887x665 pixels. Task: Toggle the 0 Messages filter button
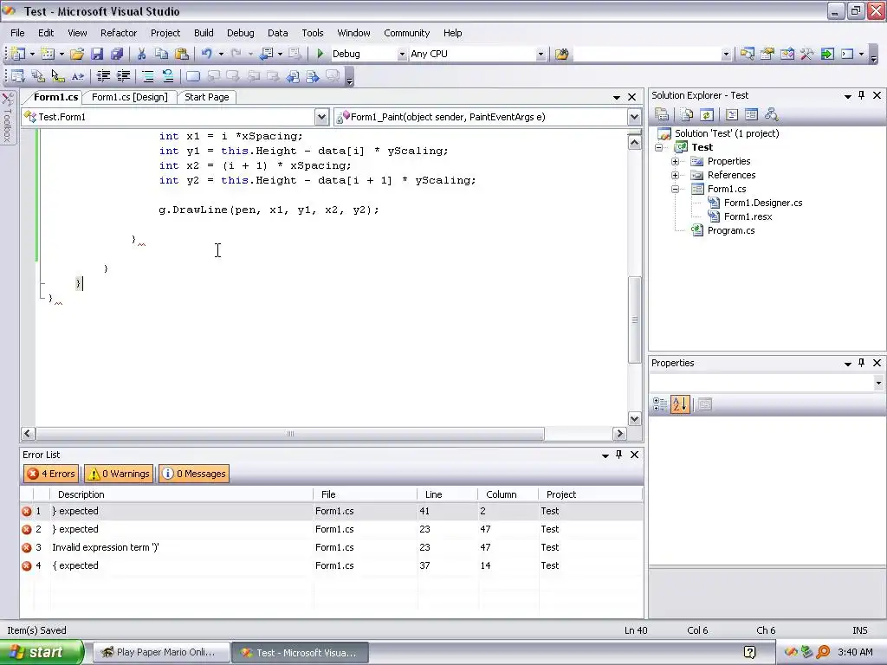[194, 474]
